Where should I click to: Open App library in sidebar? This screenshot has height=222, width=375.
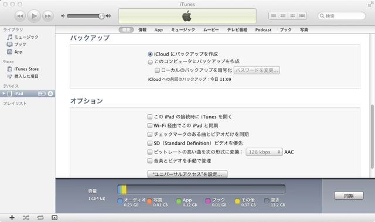(x=15, y=52)
